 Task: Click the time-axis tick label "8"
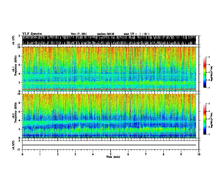[x=163, y=154]
